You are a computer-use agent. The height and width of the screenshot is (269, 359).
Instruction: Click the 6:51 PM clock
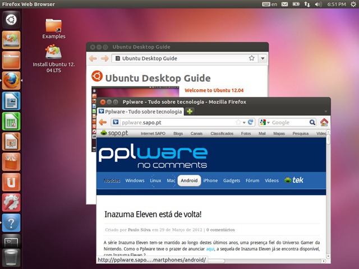pos(337,4)
